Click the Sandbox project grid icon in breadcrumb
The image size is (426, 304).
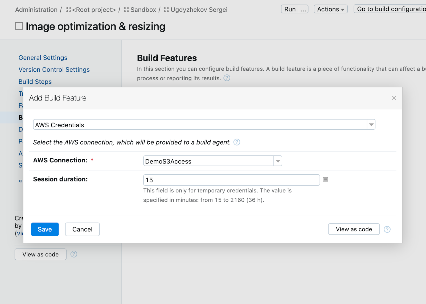[126, 10]
